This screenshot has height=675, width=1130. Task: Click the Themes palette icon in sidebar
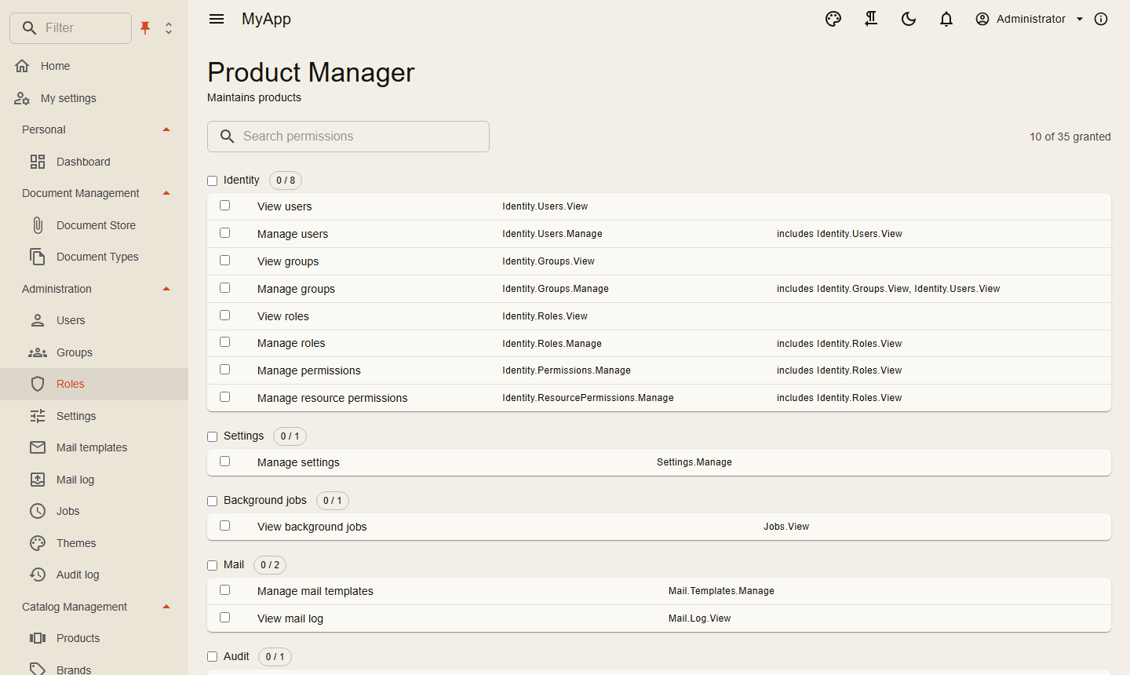(x=38, y=543)
